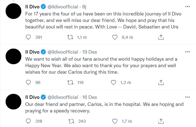Reply to the Carlos hospital tweet
Image resolution: width=196 pixels, height=127 pixels.
(x=28, y=121)
